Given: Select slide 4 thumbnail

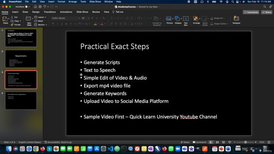Looking at the screenshot, I should tap(21, 101).
